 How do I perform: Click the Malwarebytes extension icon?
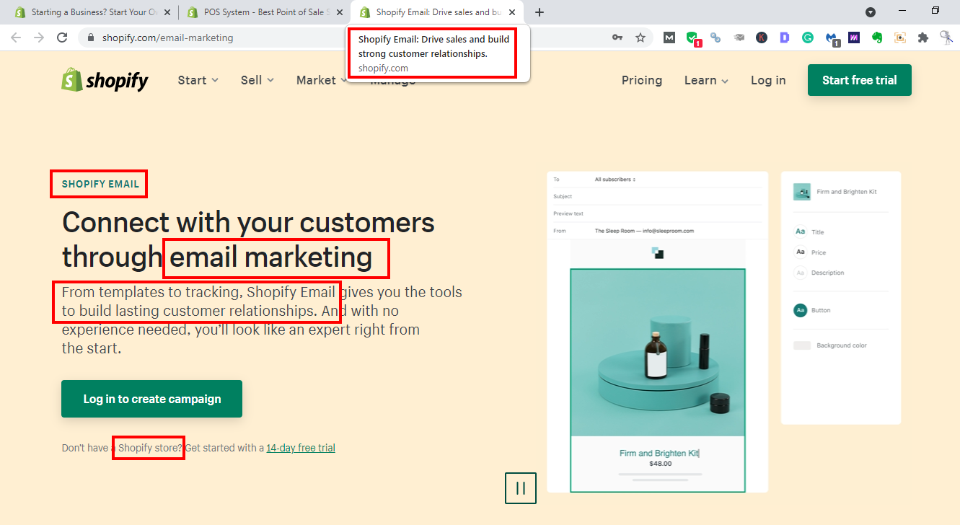coord(832,37)
